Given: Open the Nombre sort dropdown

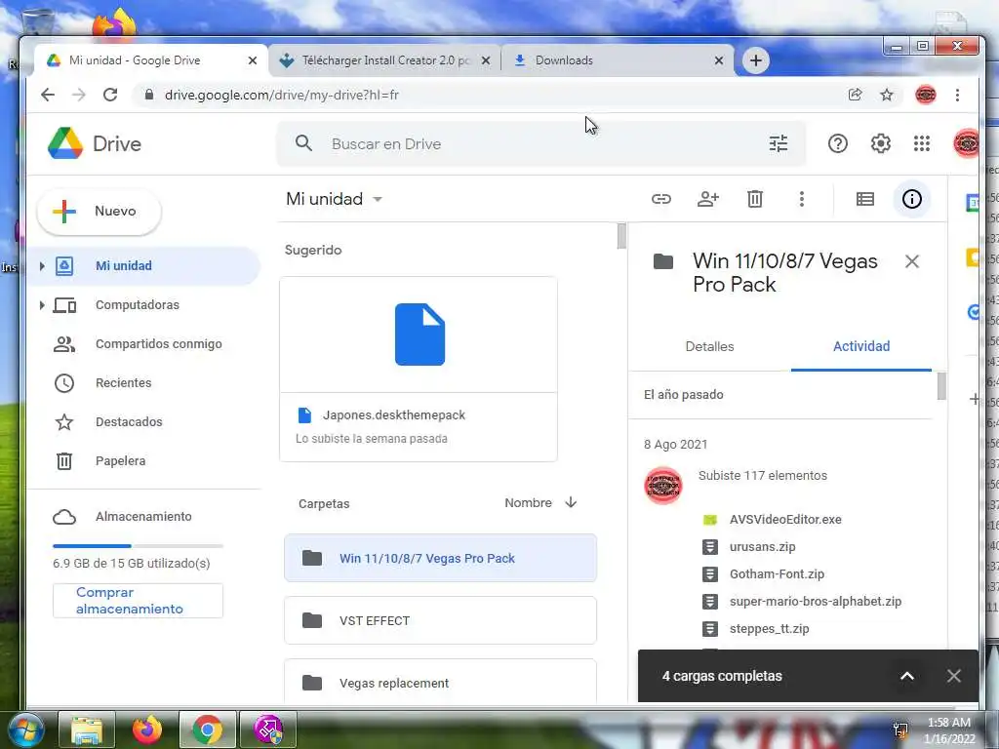Looking at the screenshot, I should [x=528, y=502].
